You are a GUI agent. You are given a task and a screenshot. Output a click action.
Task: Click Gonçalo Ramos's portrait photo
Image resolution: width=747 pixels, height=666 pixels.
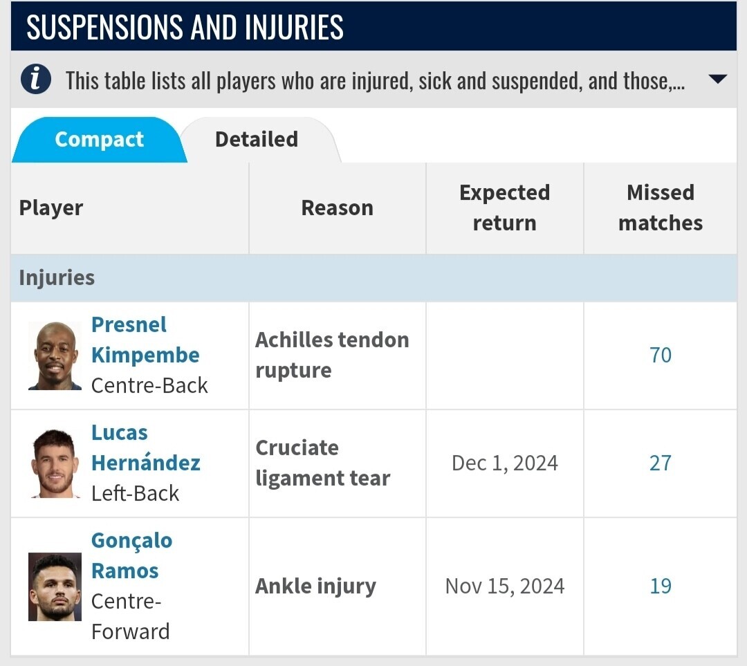coord(55,586)
